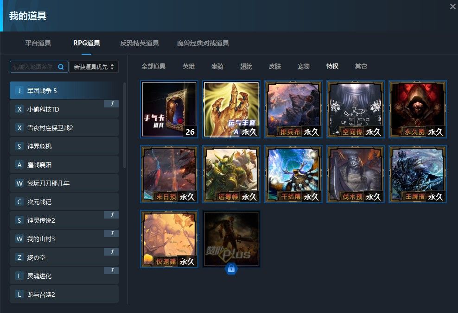The height and width of the screenshot is (313, 458).
Task: Click the 排兵布 privilege item
Action: (x=293, y=109)
